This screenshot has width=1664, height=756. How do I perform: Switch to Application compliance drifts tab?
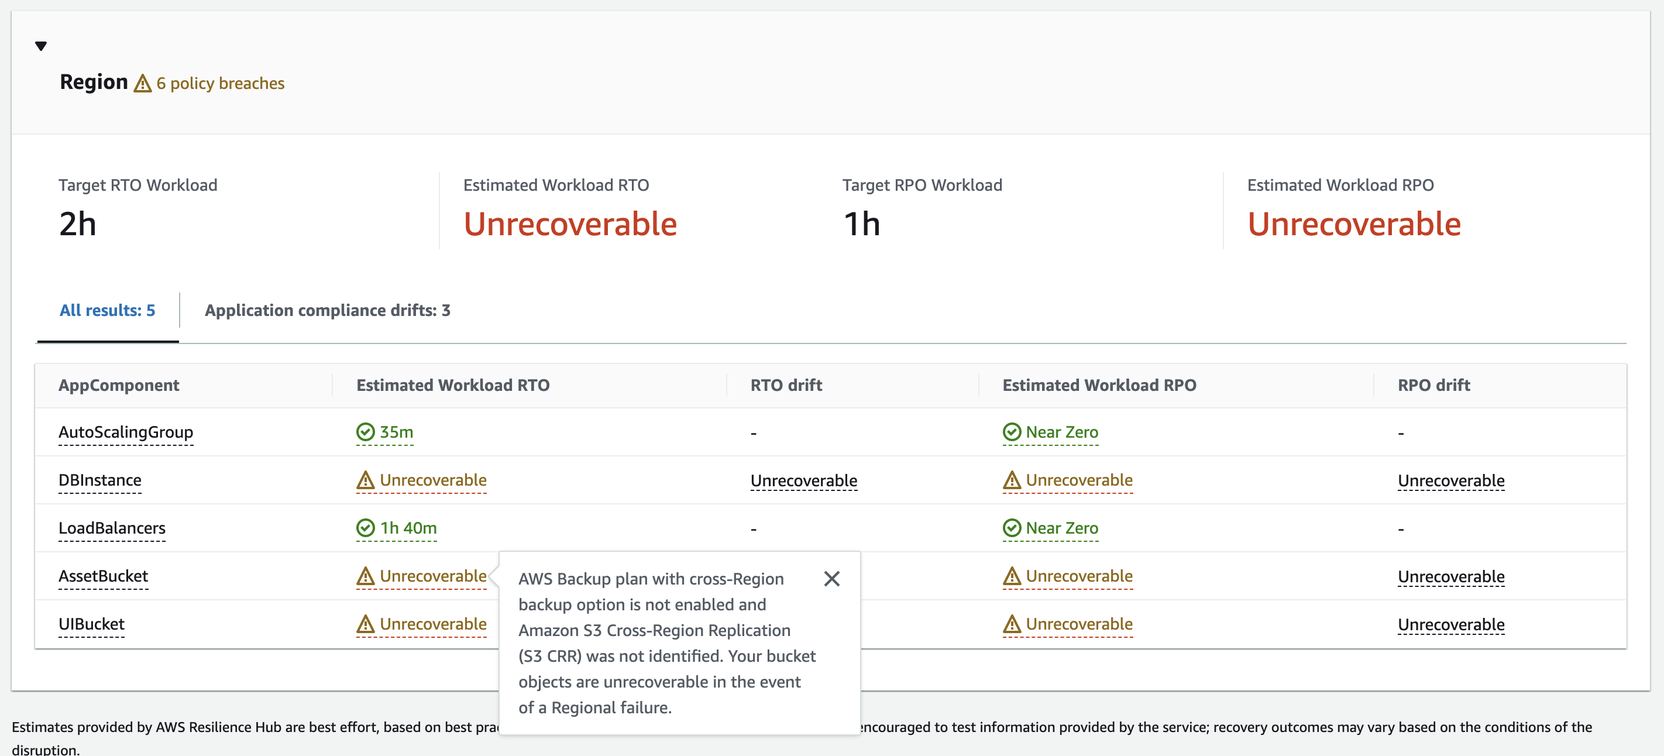click(327, 310)
